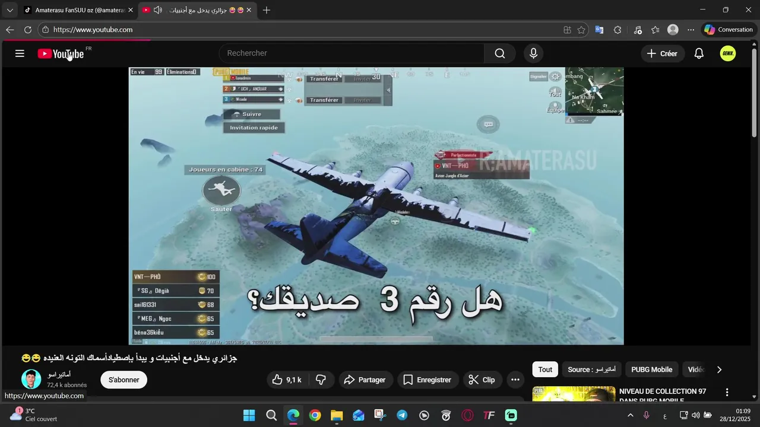Screen dimensions: 760x427
Task: Click the Créer button
Action: tap(662, 53)
